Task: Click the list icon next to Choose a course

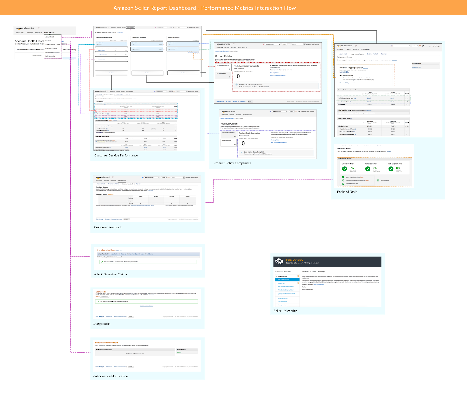Action: (x=276, y=272)
